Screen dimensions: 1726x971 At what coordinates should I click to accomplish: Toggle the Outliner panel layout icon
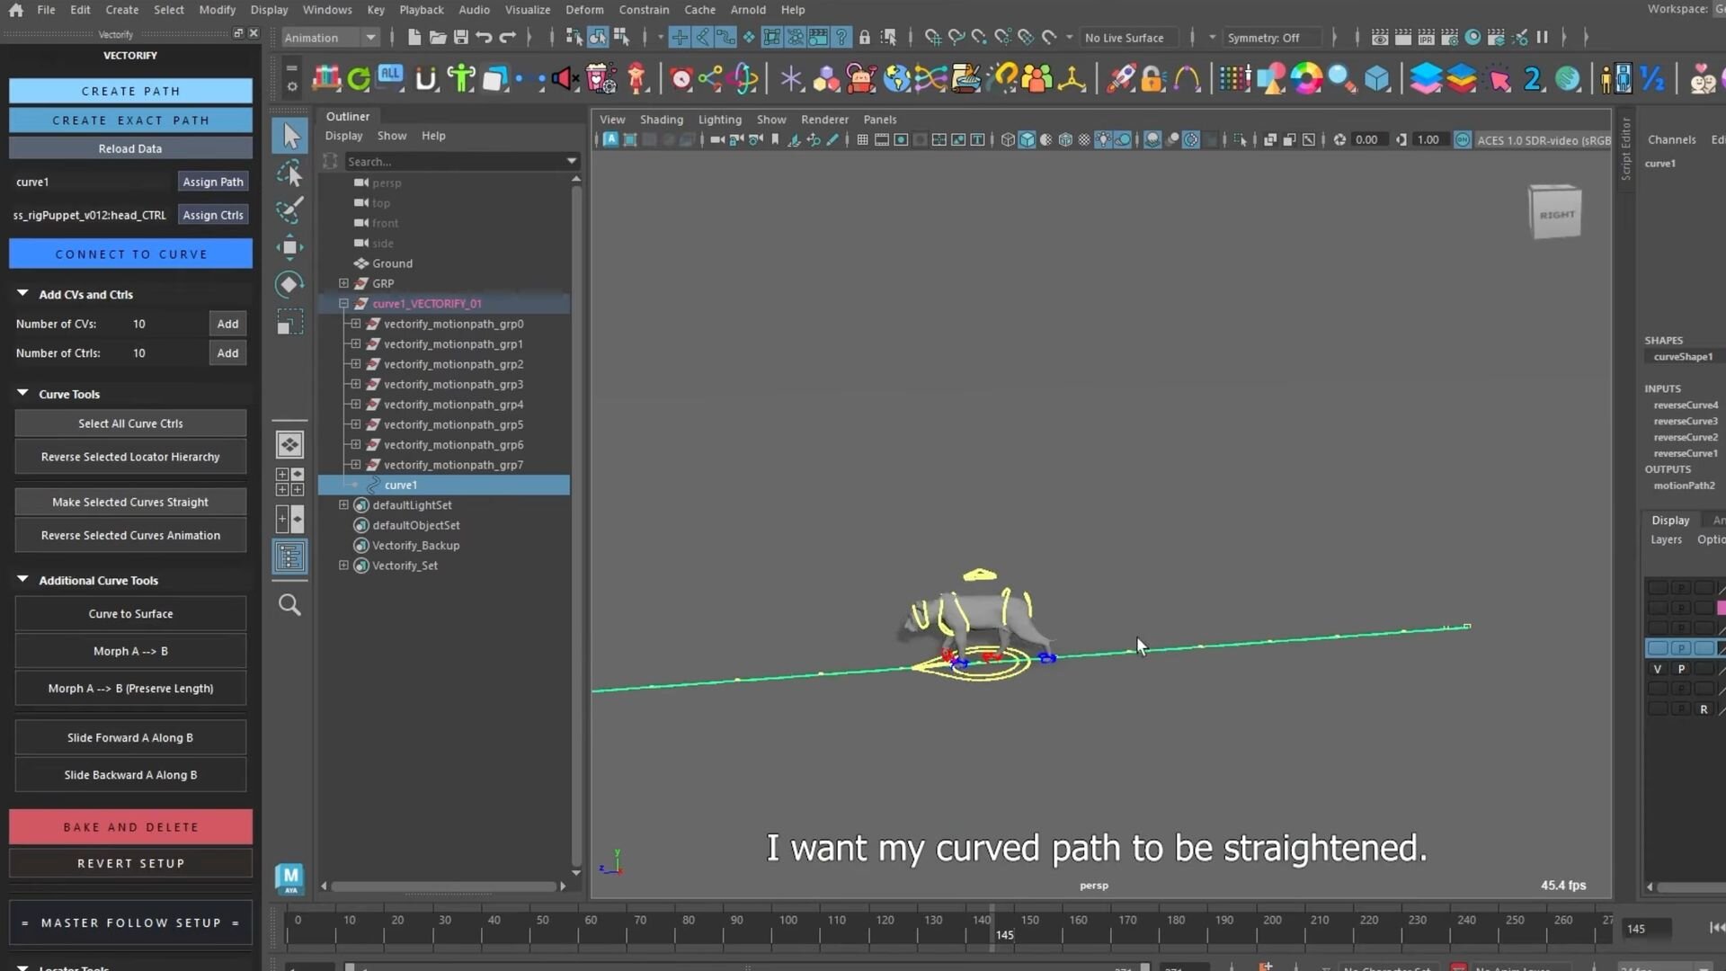289,557
